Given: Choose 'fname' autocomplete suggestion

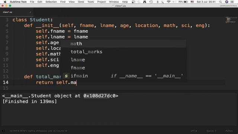Looking at the screenshot, I should (x=123, y=68).
